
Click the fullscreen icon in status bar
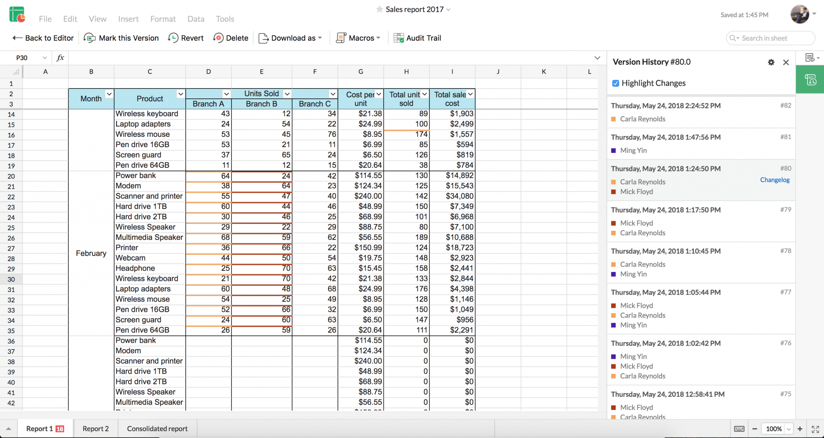pyautogui.click(x=815, y=429)
